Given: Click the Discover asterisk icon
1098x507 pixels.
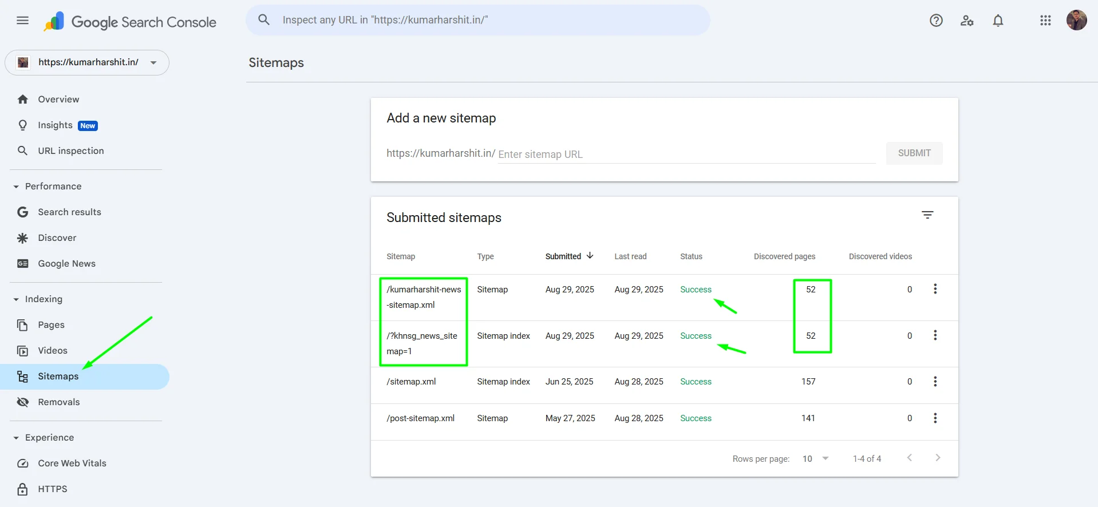Looking at the screenshot, I should tap(23, 238).
